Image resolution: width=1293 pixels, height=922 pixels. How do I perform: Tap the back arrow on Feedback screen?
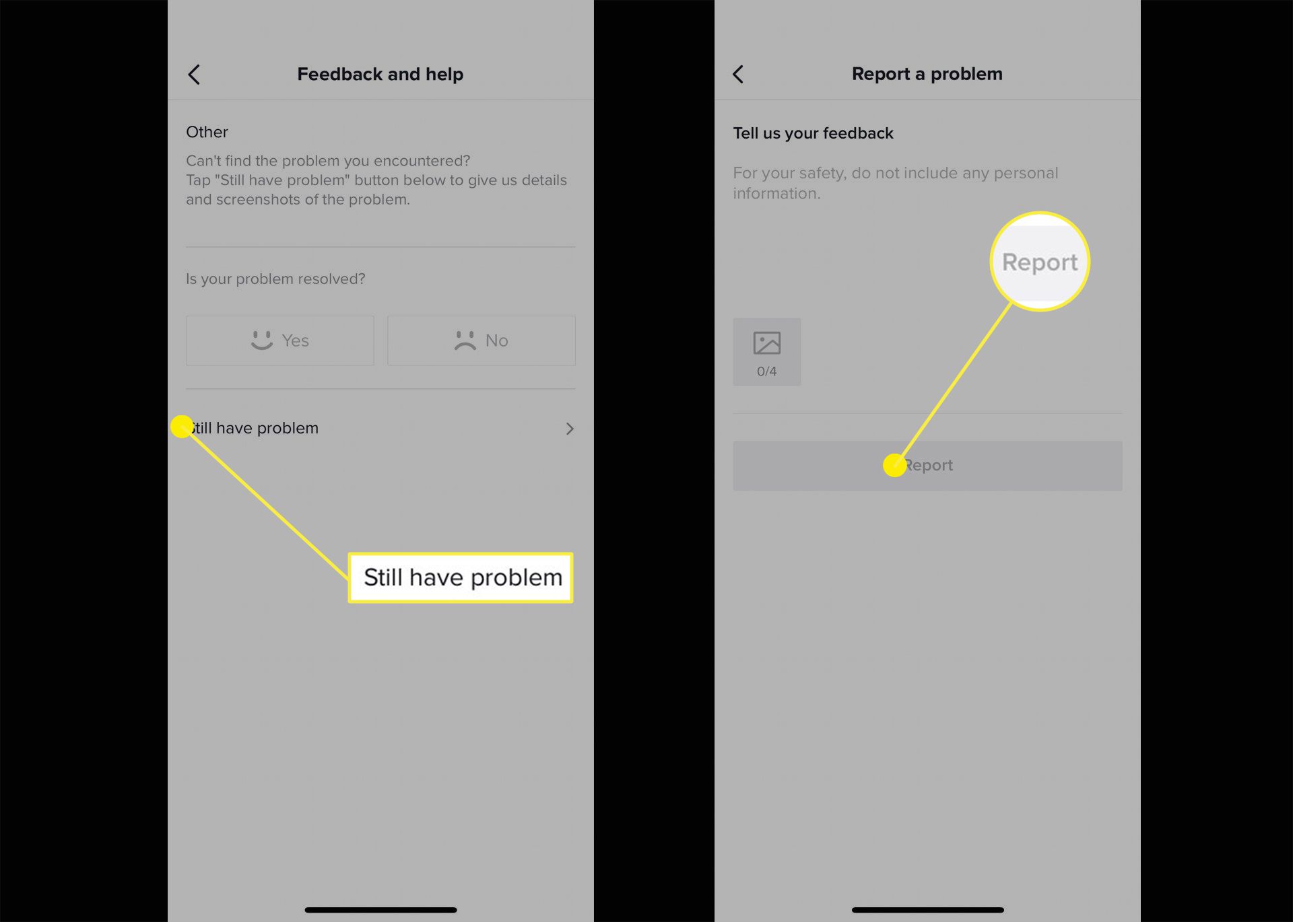[x=195, y=74]
